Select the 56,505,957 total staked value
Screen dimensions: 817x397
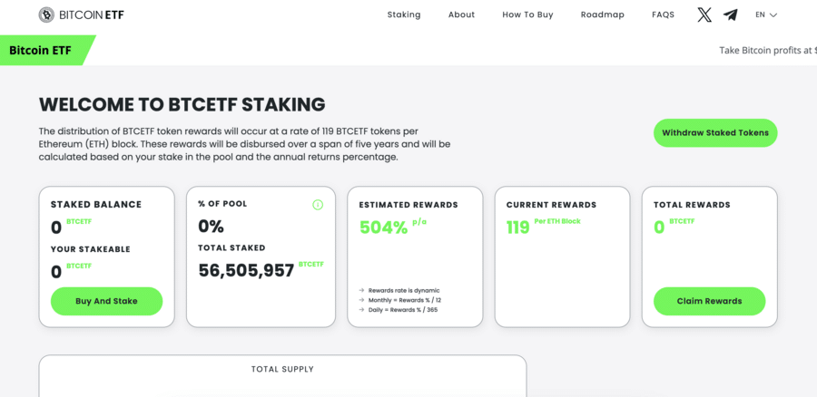point(246,270)
